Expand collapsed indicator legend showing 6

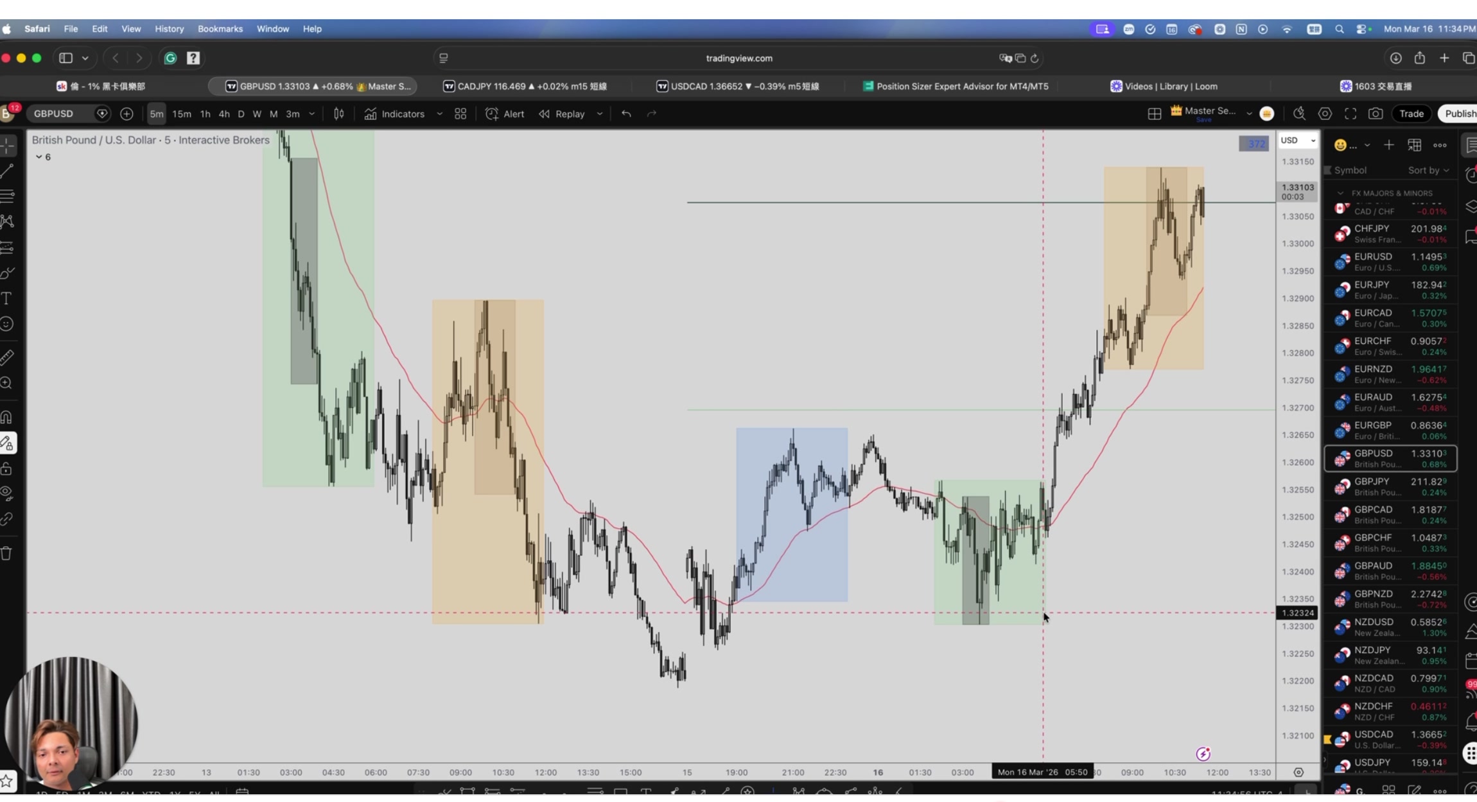point(43,157)
